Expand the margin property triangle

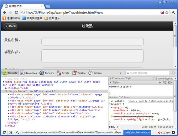coord(112,107)
